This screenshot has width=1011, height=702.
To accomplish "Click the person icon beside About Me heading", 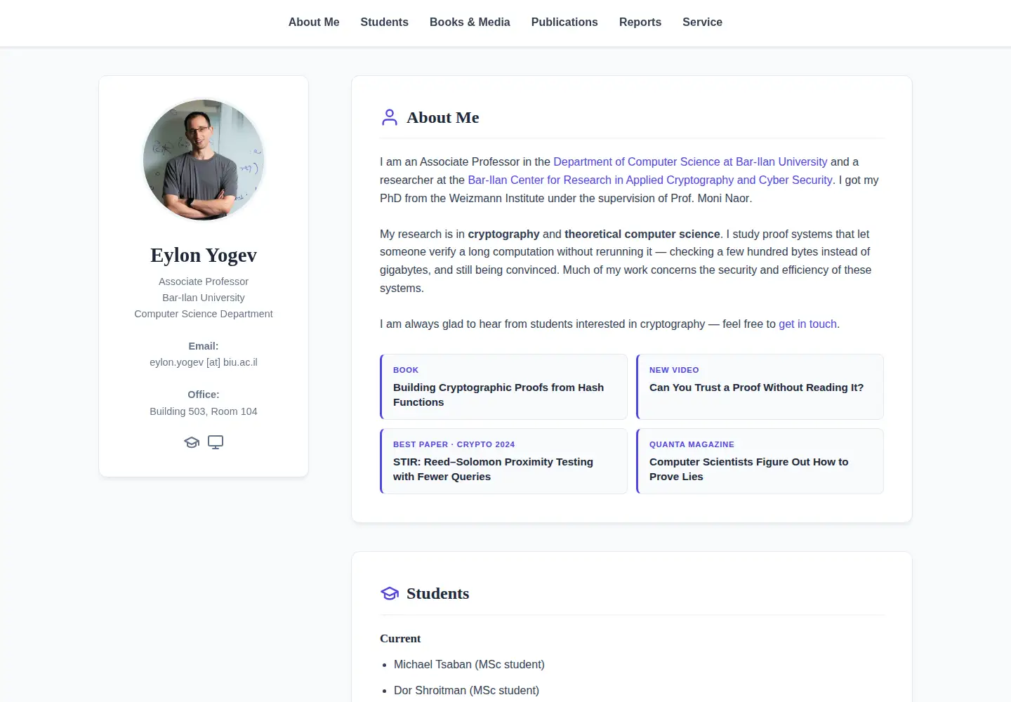I will coord(390,117).
